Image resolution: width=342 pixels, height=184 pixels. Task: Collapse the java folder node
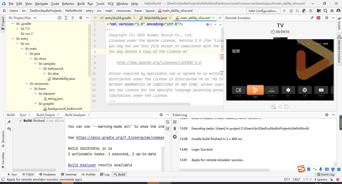pos(27,54)
